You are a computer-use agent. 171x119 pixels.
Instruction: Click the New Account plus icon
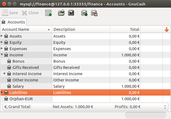[84, 13]
